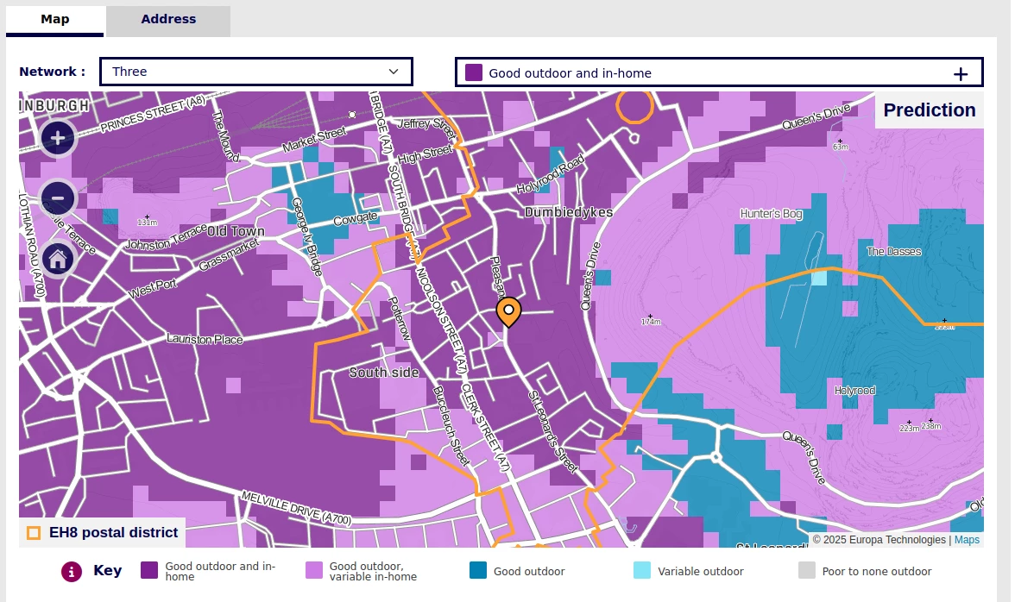The height and width of the screenshot is (602, 1015).
Task: Click the 2025 Europa Technologies copyright text
Action: tap(879, 540)
